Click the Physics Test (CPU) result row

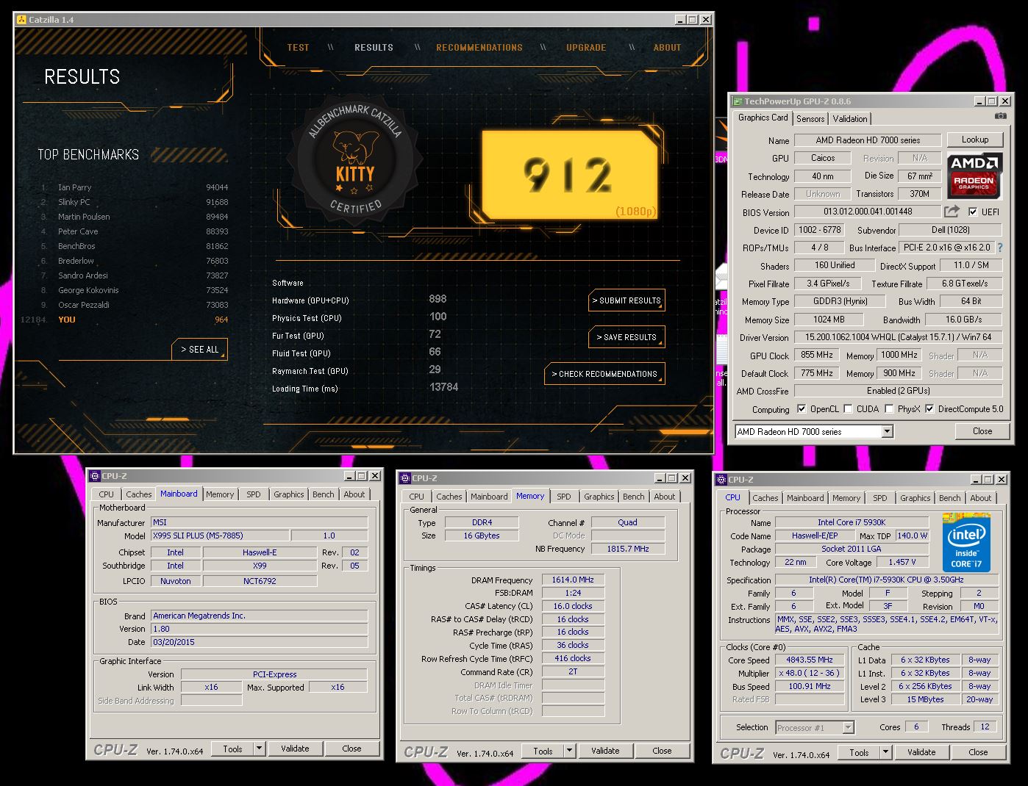[360, 317]
